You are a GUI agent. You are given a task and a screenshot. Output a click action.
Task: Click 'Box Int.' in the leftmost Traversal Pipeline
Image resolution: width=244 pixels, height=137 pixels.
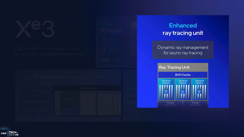166,91
